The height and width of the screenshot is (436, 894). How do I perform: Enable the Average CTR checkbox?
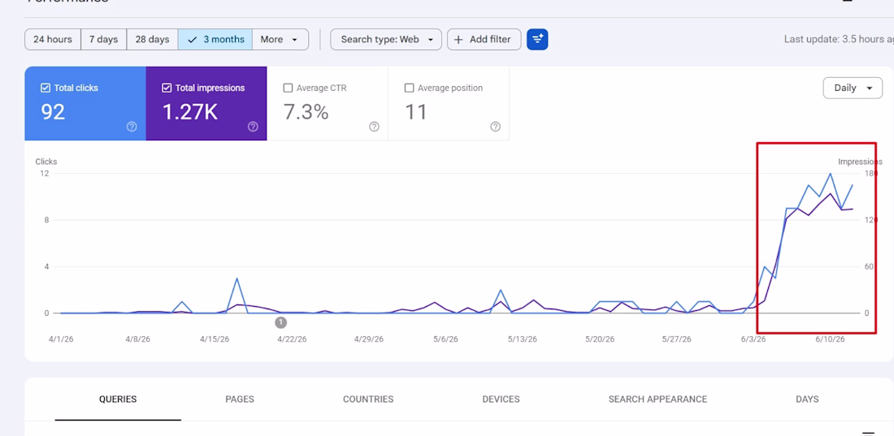(288, 88)
